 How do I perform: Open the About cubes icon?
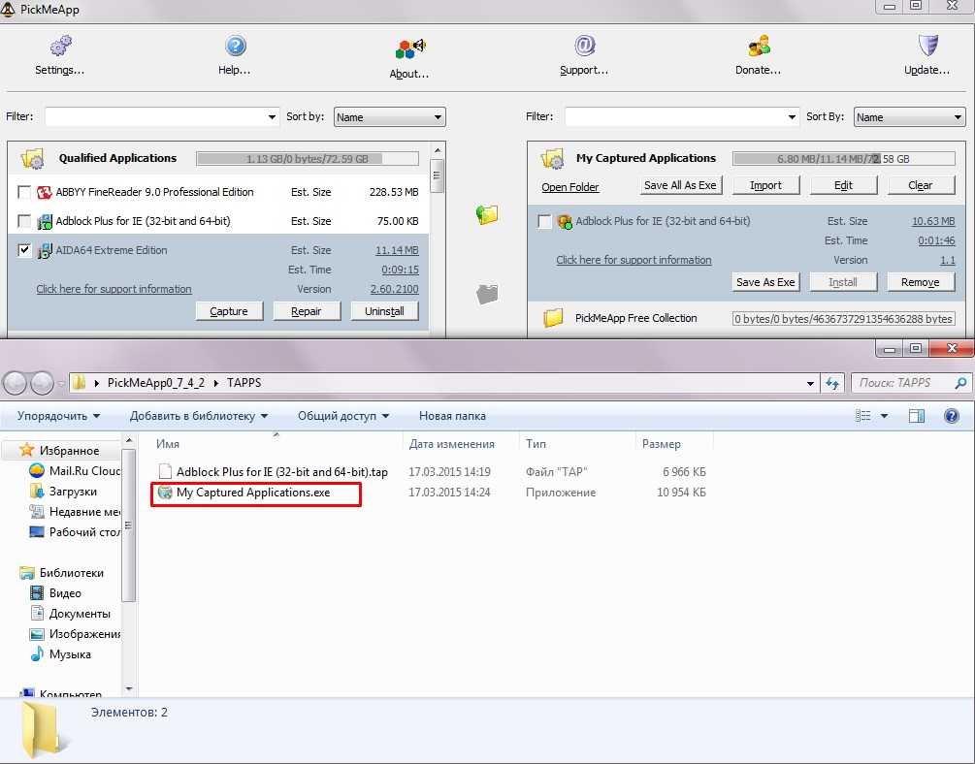coord(409,48)
